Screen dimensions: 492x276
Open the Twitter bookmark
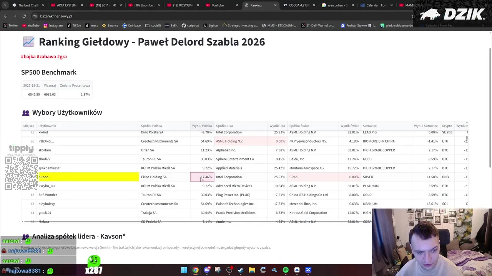[x=11, y=26]
